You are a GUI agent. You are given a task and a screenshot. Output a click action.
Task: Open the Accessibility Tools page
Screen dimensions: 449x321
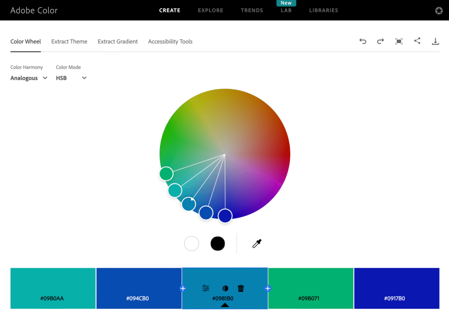pyautogui.click(x=170, y=42)
